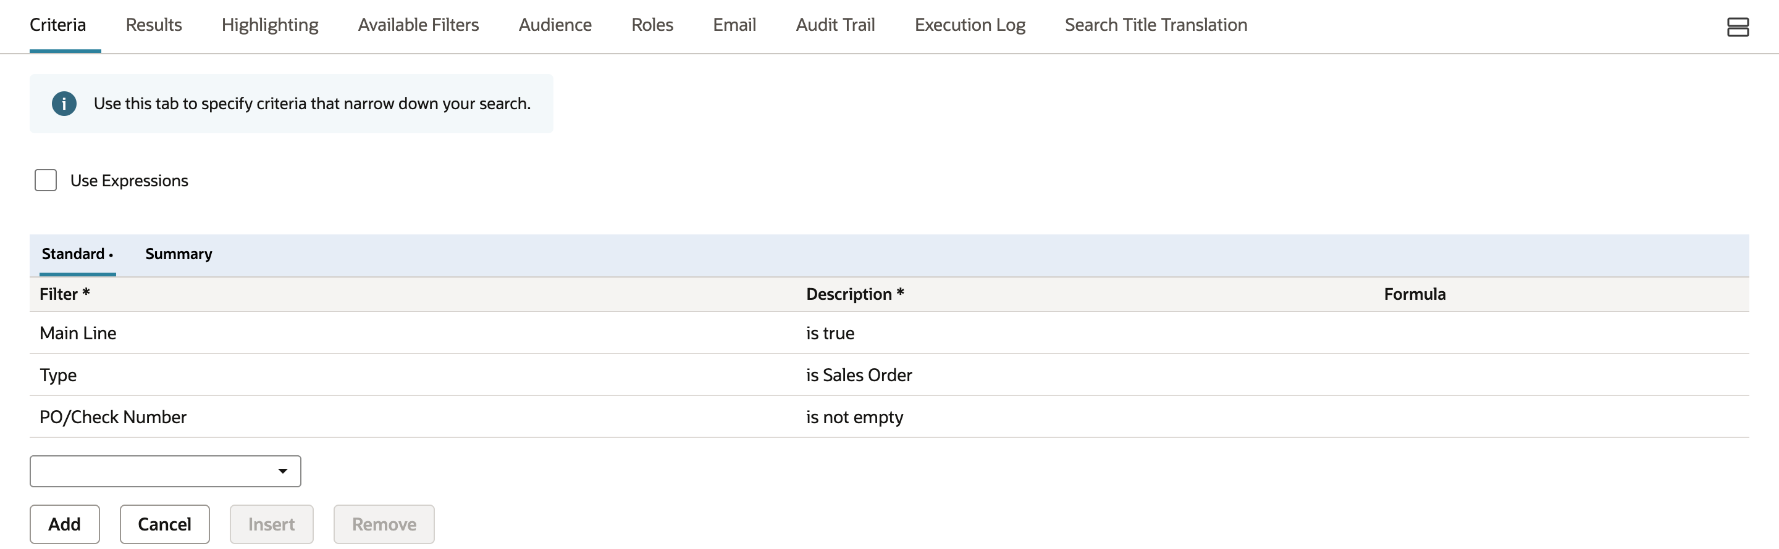Click the blue info icon

(64, 104)
